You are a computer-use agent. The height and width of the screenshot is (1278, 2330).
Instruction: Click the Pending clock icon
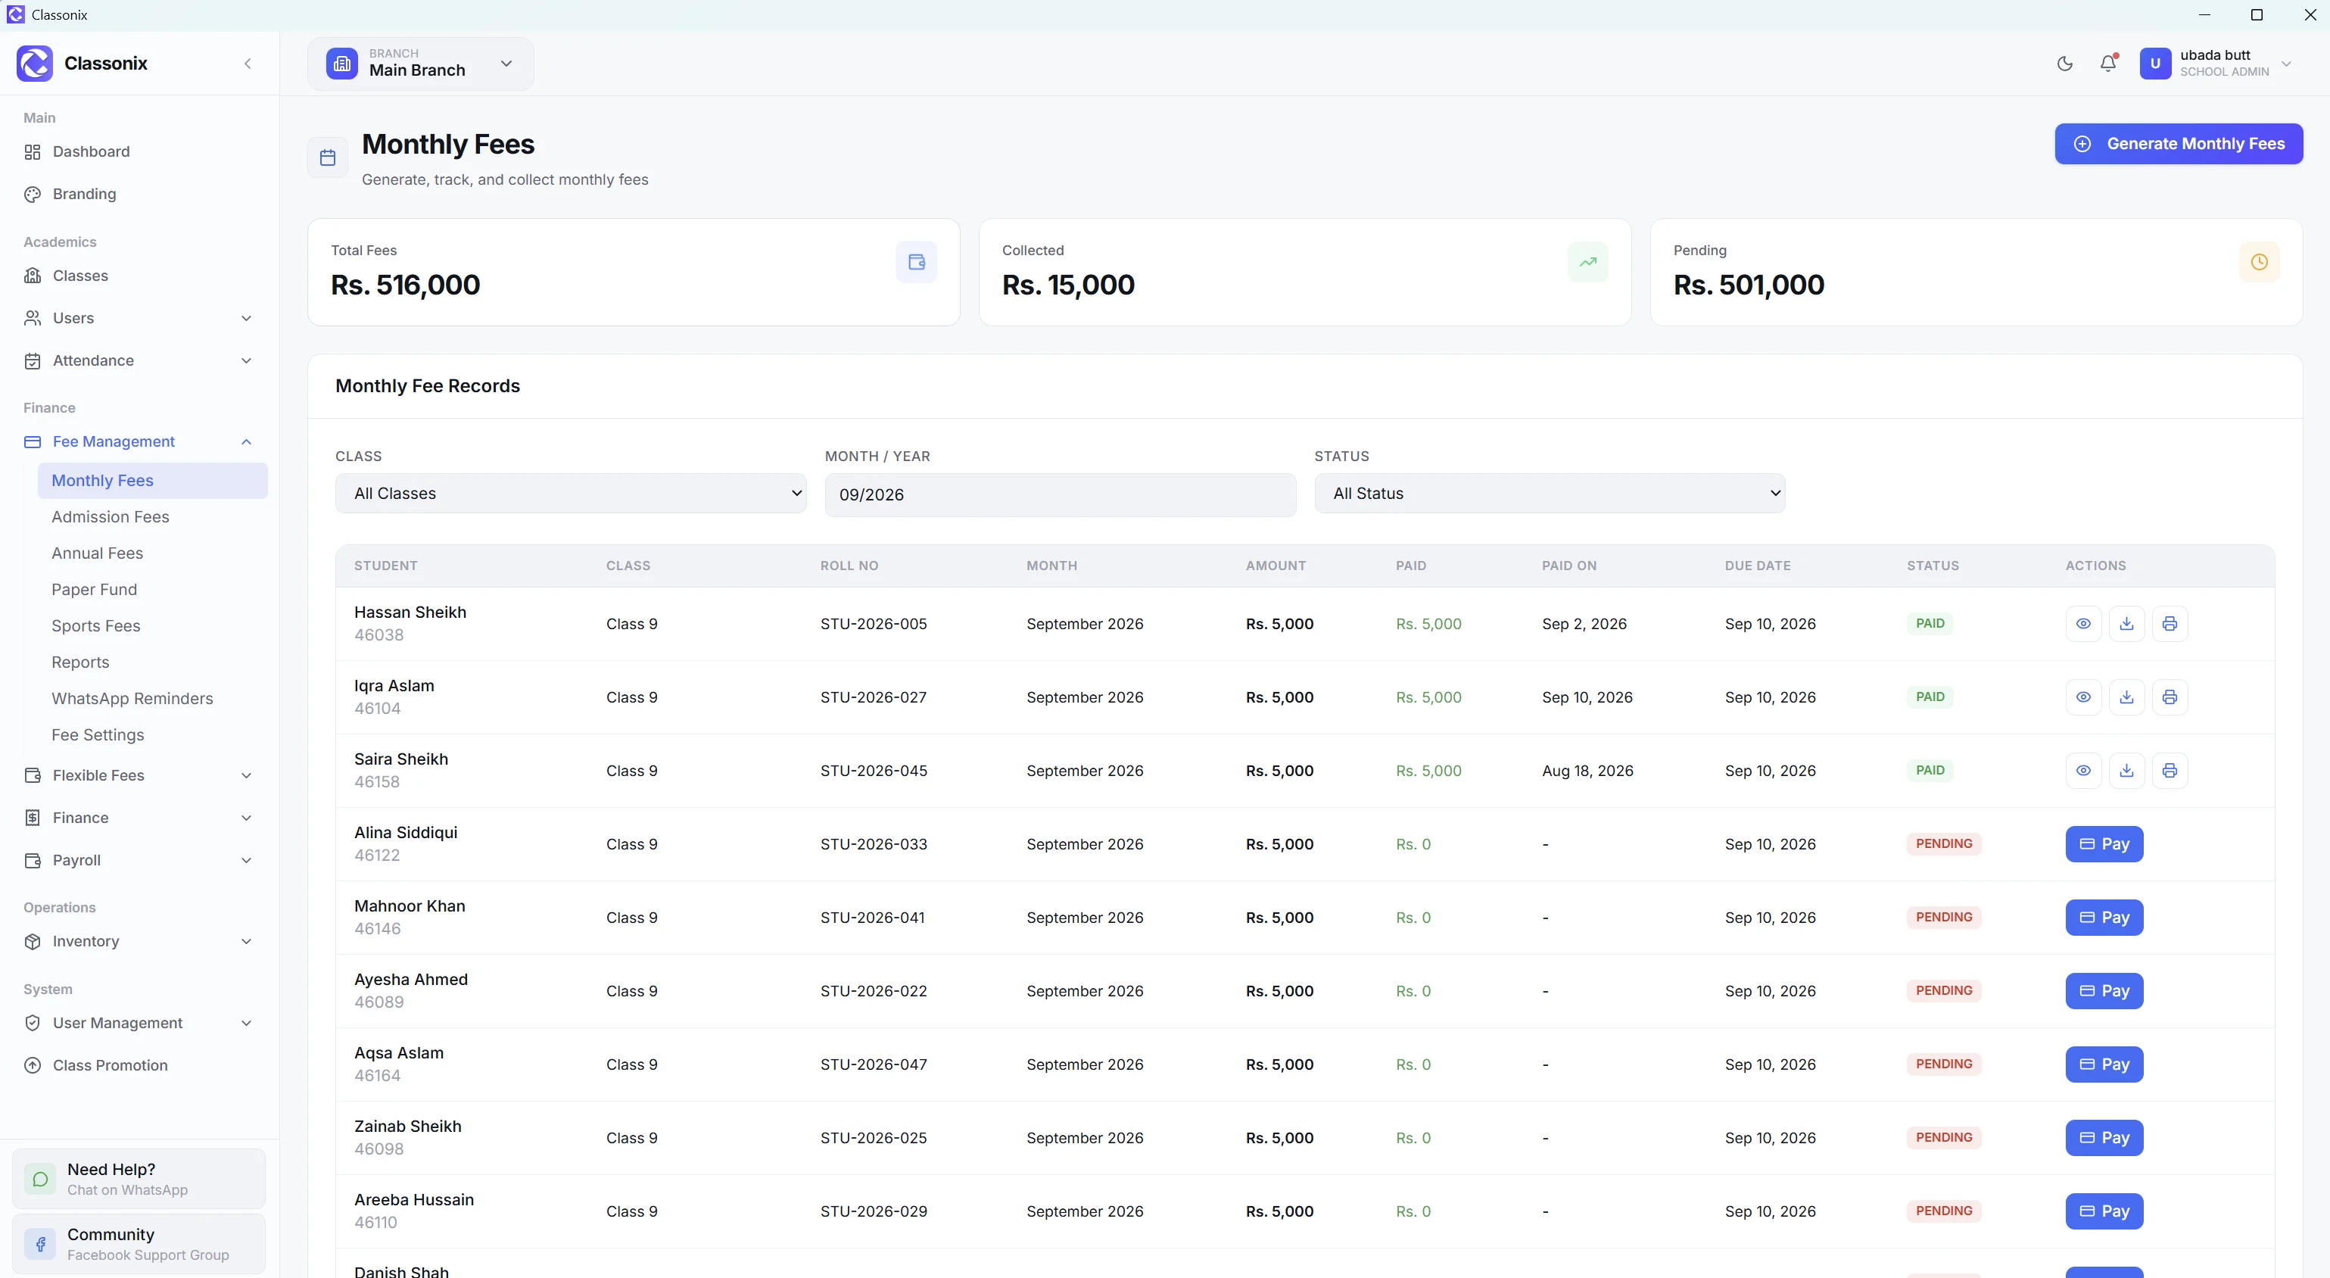click(x=2259, y=262)
